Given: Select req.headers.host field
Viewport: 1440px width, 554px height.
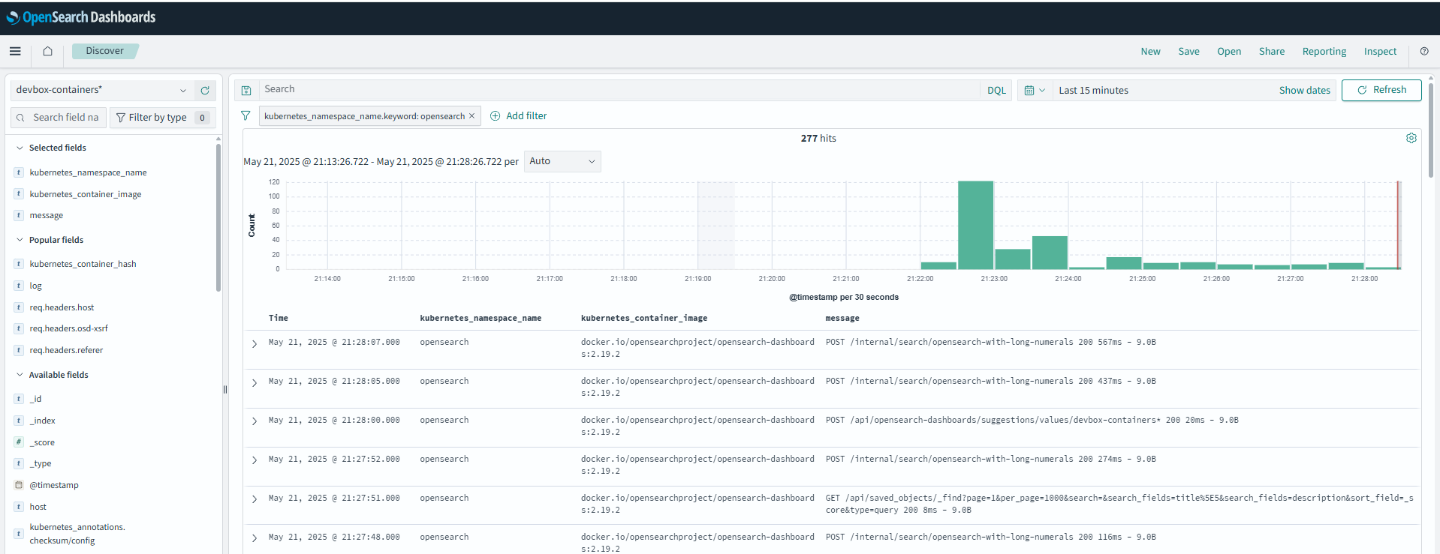Looking at the screenshot, I should [x=62, y=307].
